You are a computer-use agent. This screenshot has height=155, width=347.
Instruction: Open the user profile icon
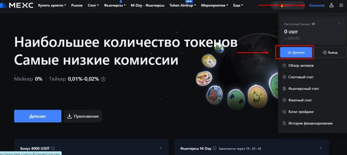click(331, 5)
